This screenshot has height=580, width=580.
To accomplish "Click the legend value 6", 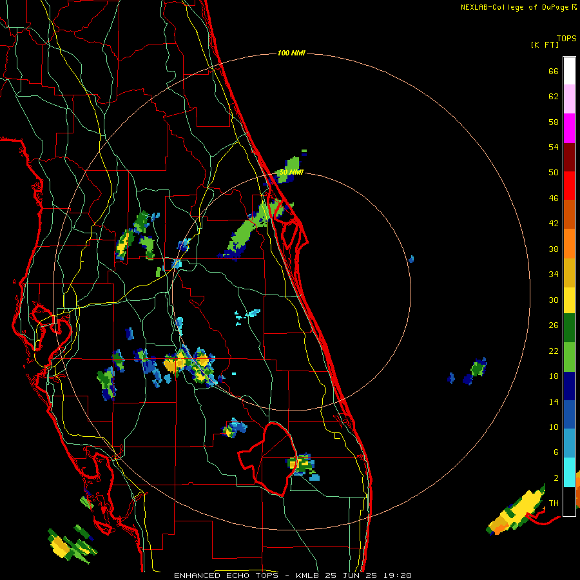I will 556,452.
